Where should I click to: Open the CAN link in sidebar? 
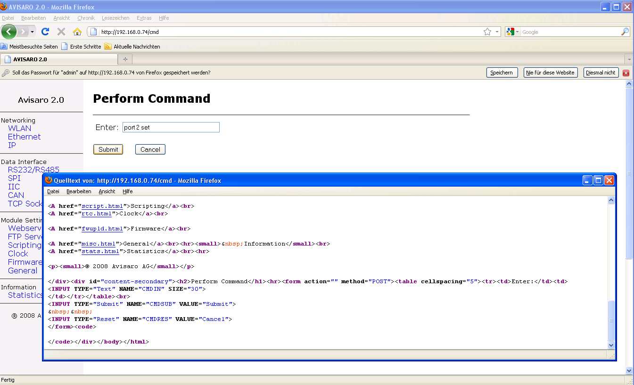[16, 195]
